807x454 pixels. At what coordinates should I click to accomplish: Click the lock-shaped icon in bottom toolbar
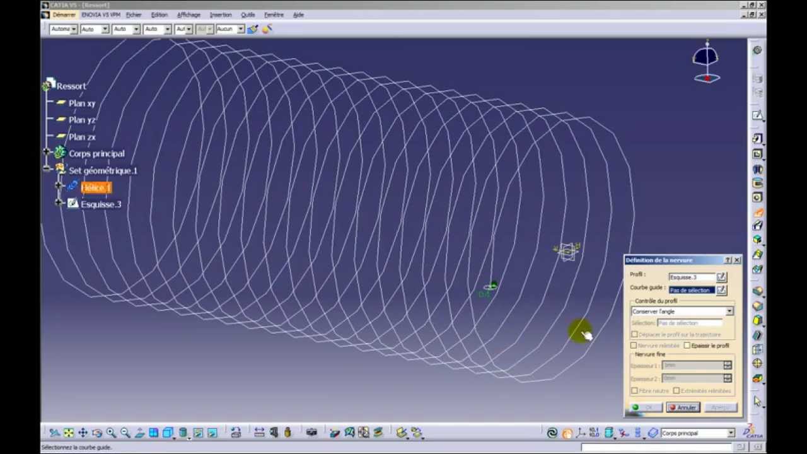[287, 433]
